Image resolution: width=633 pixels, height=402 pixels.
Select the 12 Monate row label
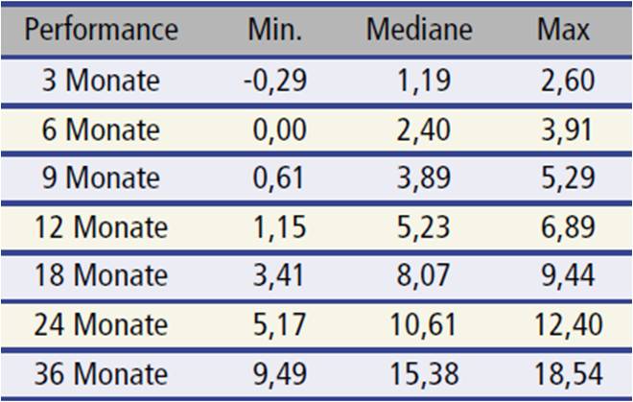[101, 227]
